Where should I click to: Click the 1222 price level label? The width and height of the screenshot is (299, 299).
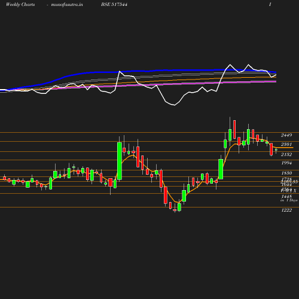[x=286, y=210]
